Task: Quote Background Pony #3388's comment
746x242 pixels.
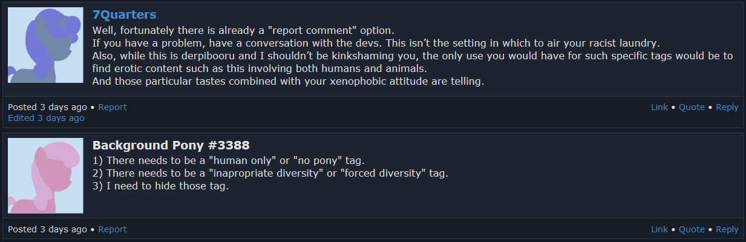Action: click(x=692, y=229)
